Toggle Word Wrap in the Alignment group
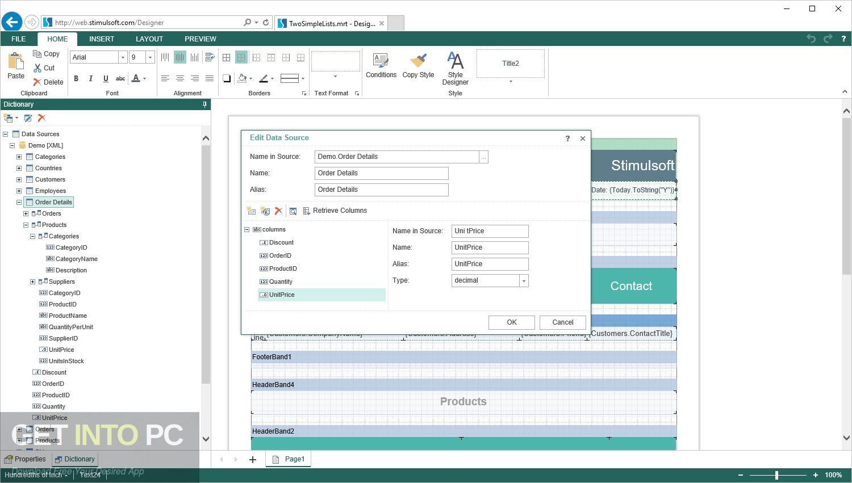Viewport: 852px width, 483px height. click(210, 57)
